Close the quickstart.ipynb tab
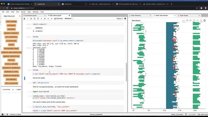 coord(45,16)
